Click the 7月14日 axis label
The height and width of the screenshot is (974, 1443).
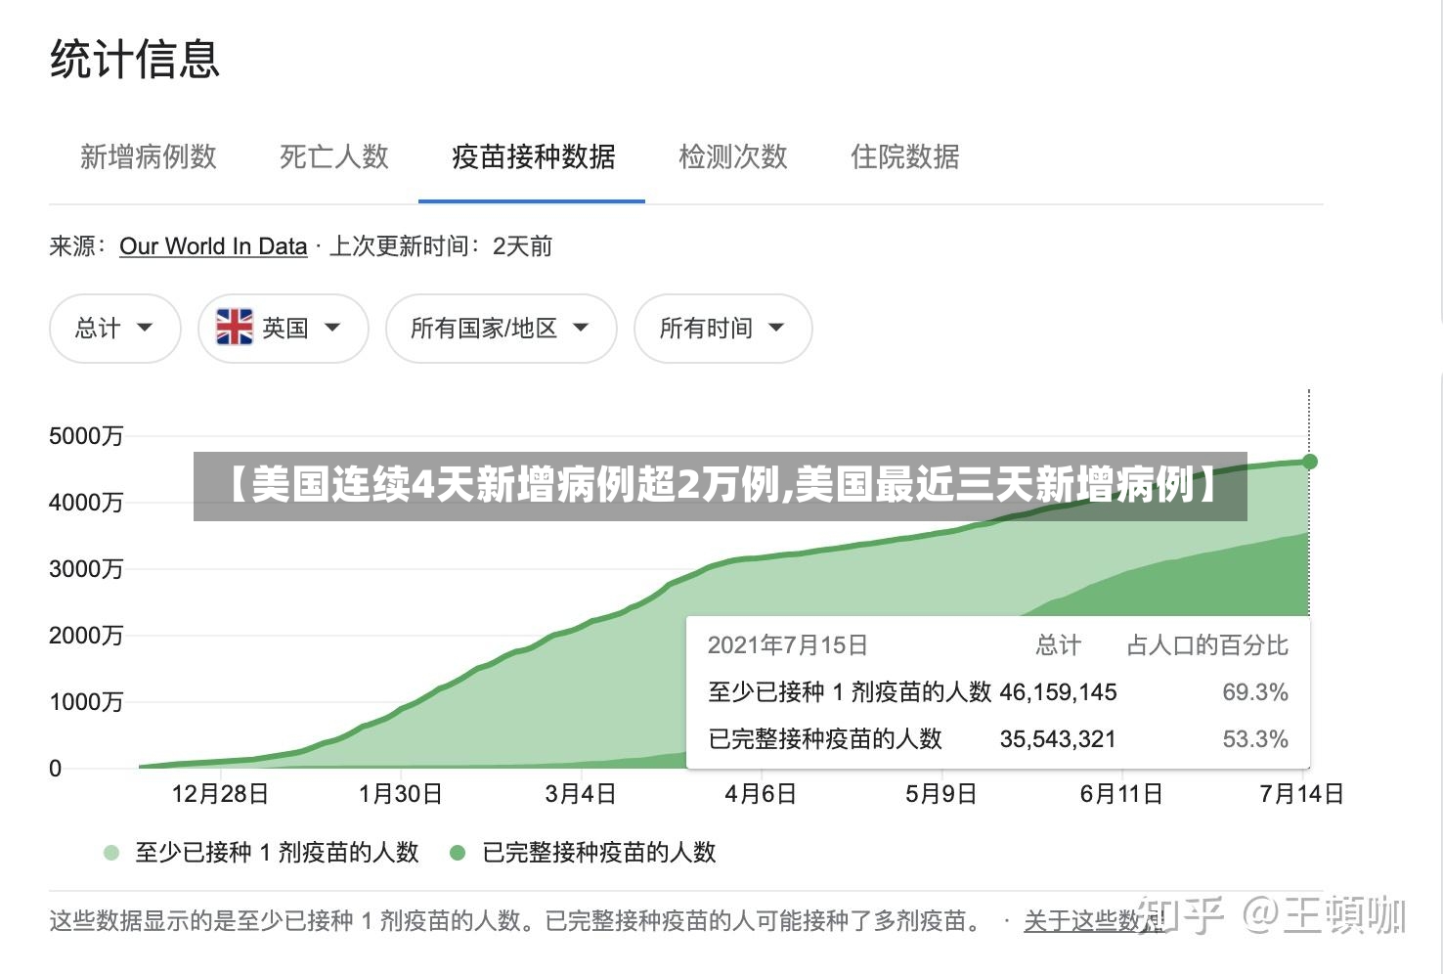coord(1301,794)
